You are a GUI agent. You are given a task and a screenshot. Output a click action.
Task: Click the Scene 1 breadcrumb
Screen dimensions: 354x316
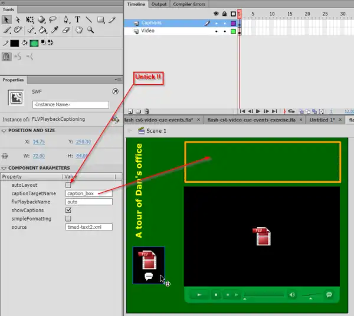(156, 131)
